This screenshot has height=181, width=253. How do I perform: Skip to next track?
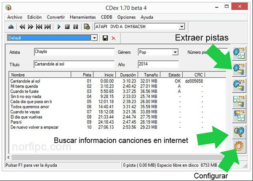point(48,27)
